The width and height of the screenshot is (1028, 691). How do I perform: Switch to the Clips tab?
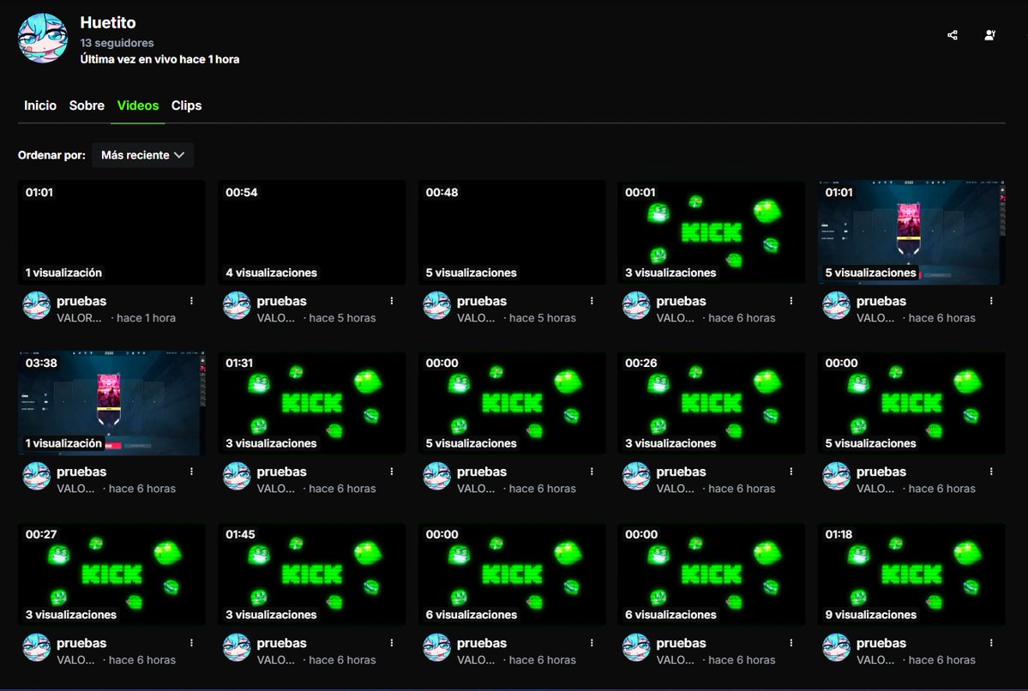[x=186, y=105]
